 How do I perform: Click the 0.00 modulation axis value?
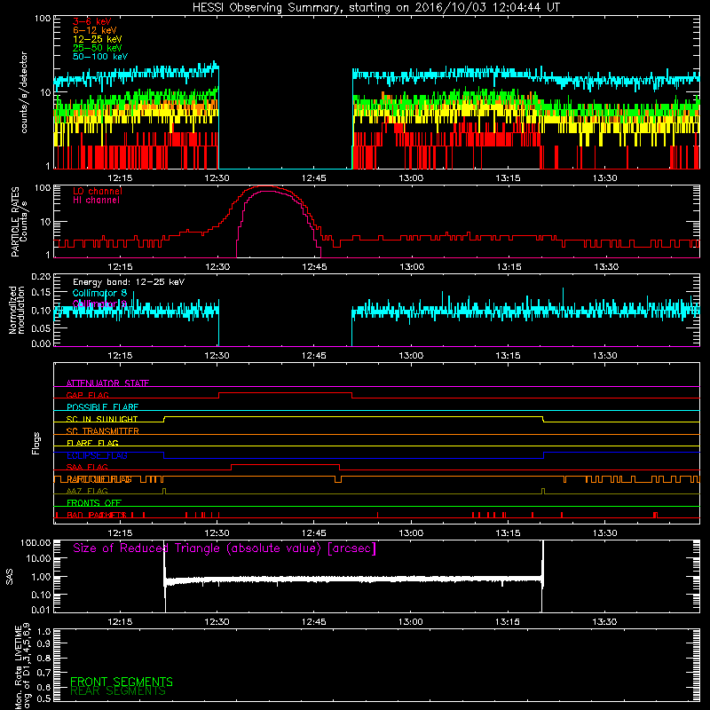point(41,343)
